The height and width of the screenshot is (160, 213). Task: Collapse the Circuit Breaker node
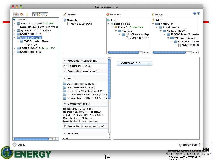point(157,27)
